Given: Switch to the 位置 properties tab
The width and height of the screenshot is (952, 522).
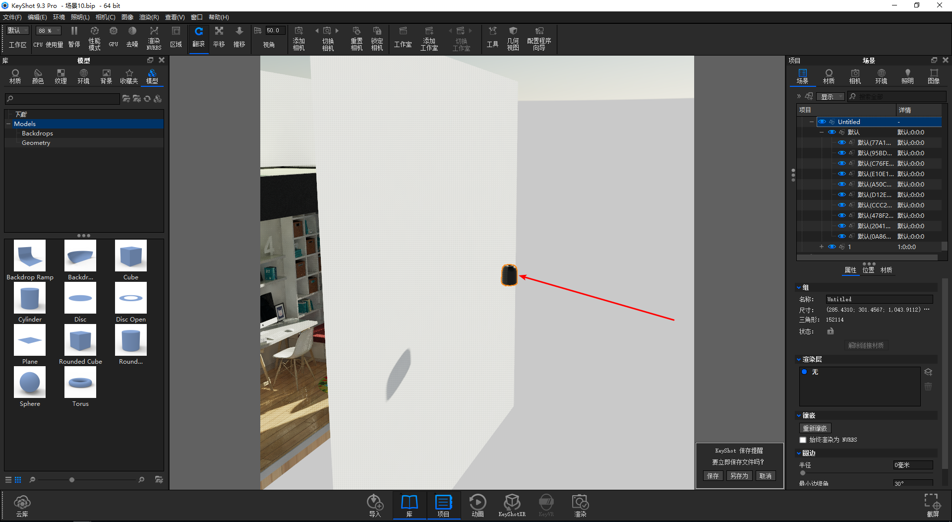Looking at the screenshot, I should tap(868, 270).
